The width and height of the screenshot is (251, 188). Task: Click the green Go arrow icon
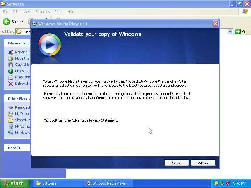point(238,32)
